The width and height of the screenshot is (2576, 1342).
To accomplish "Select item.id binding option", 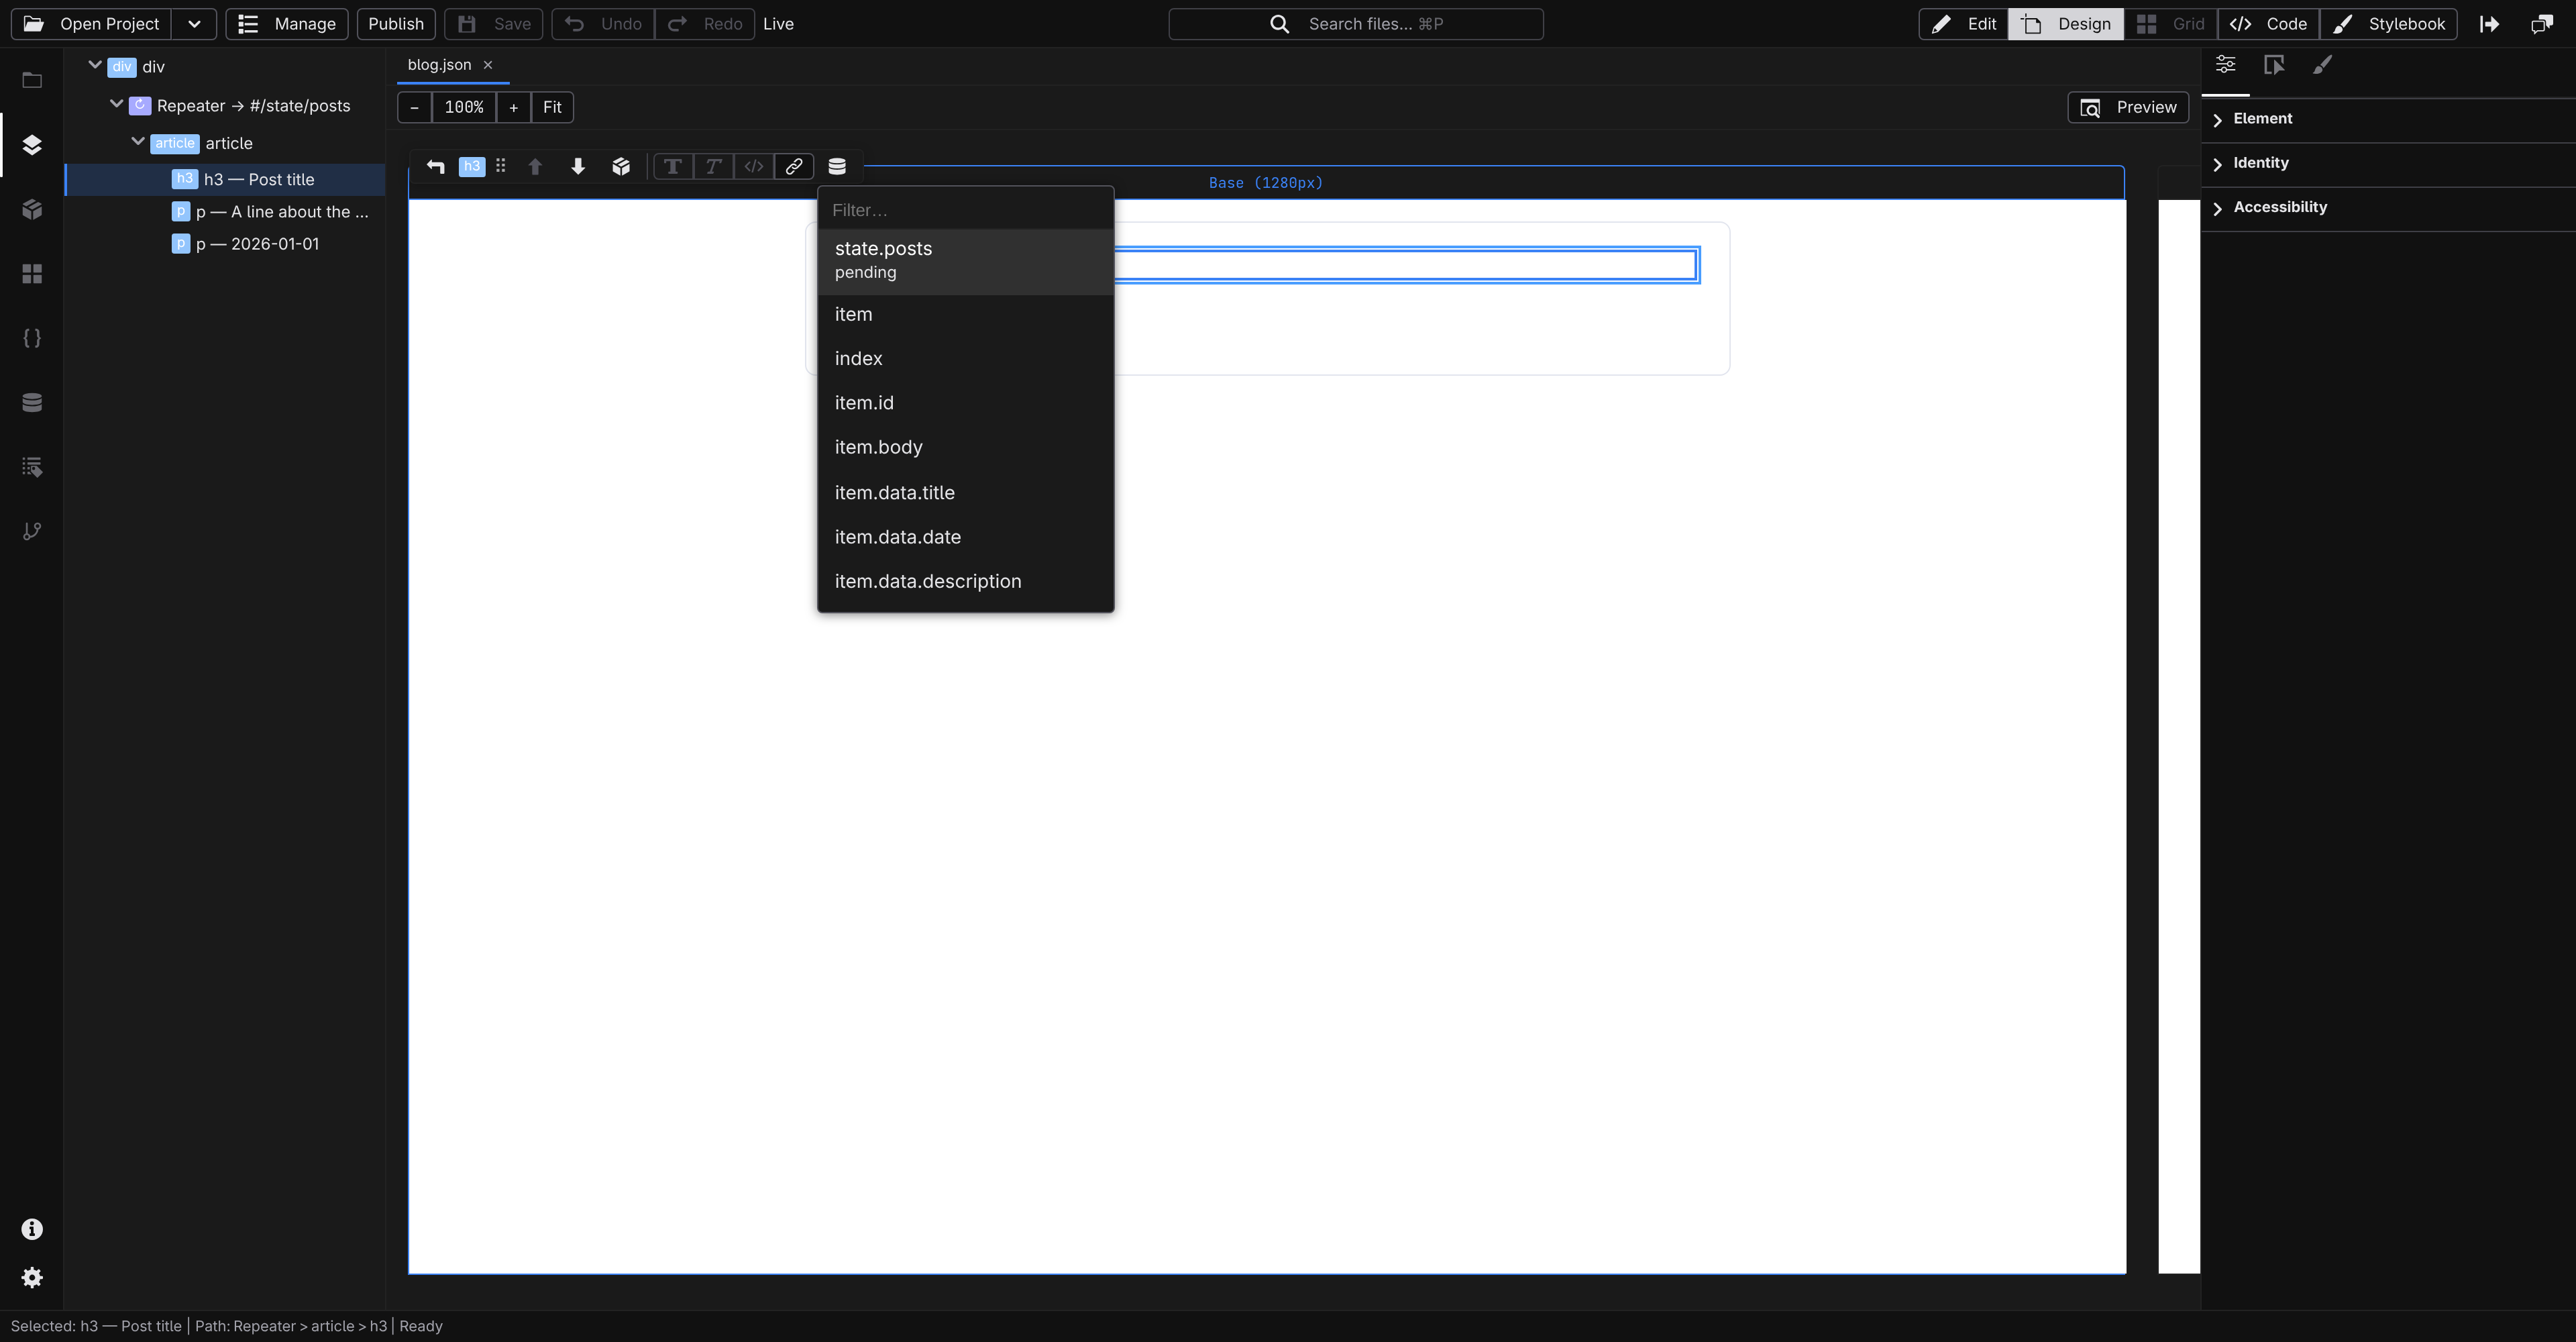I will (966, 403).
